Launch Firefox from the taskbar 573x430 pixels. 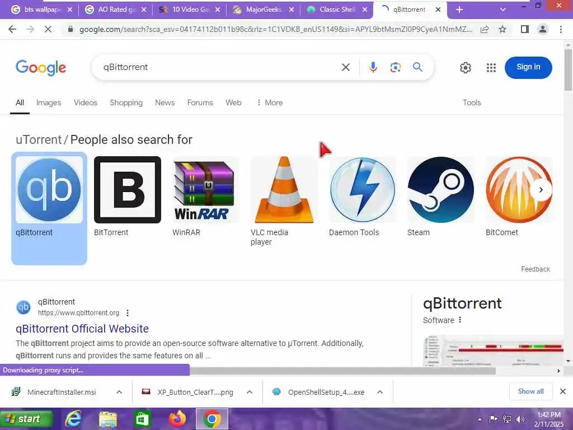pos(177,419)
